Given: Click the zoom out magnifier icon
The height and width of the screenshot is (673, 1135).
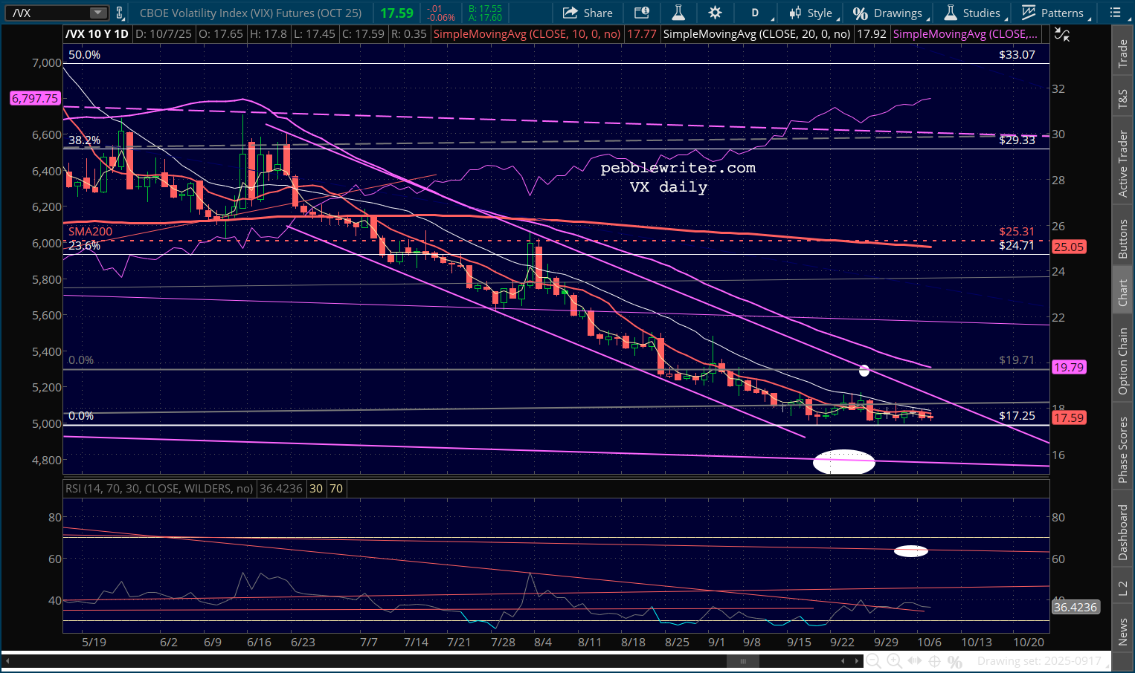Looking at the screenshot, I should pos(874,661).
